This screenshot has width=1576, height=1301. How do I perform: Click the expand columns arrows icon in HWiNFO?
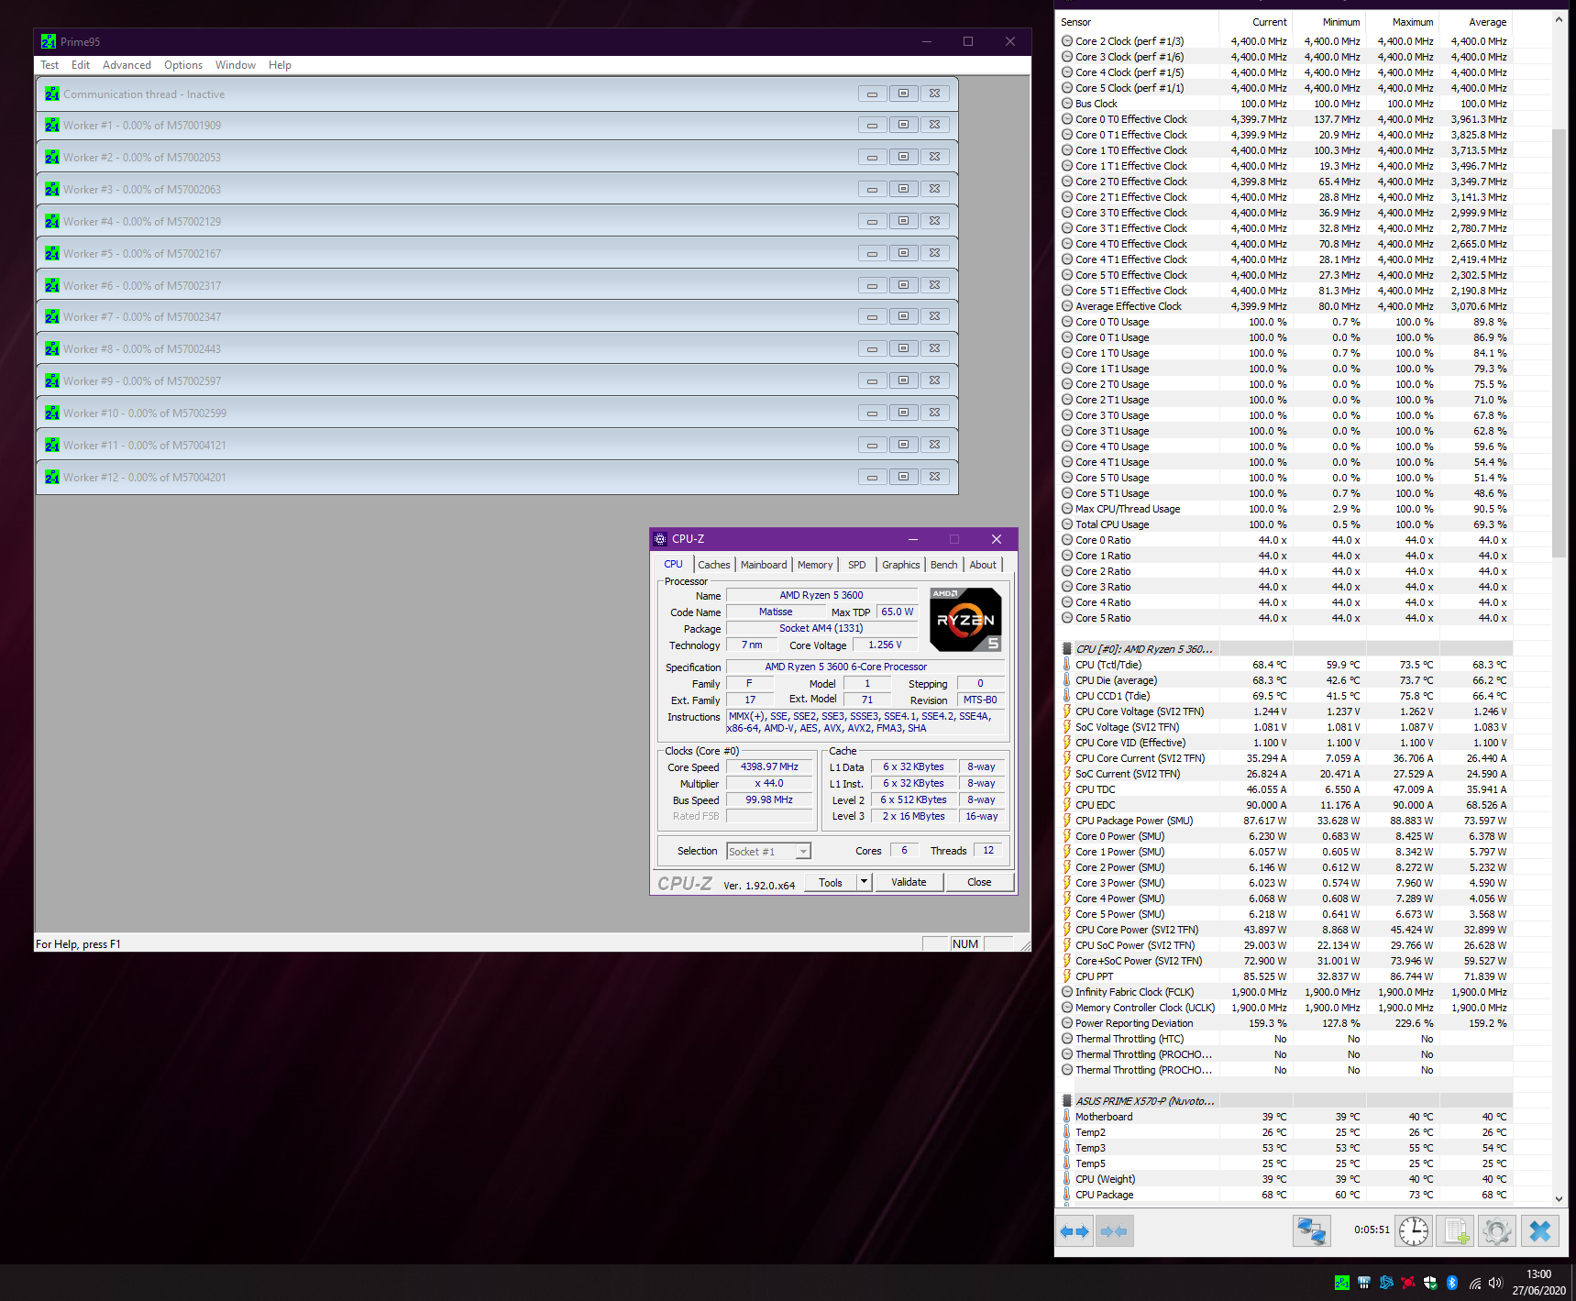1075,1231
